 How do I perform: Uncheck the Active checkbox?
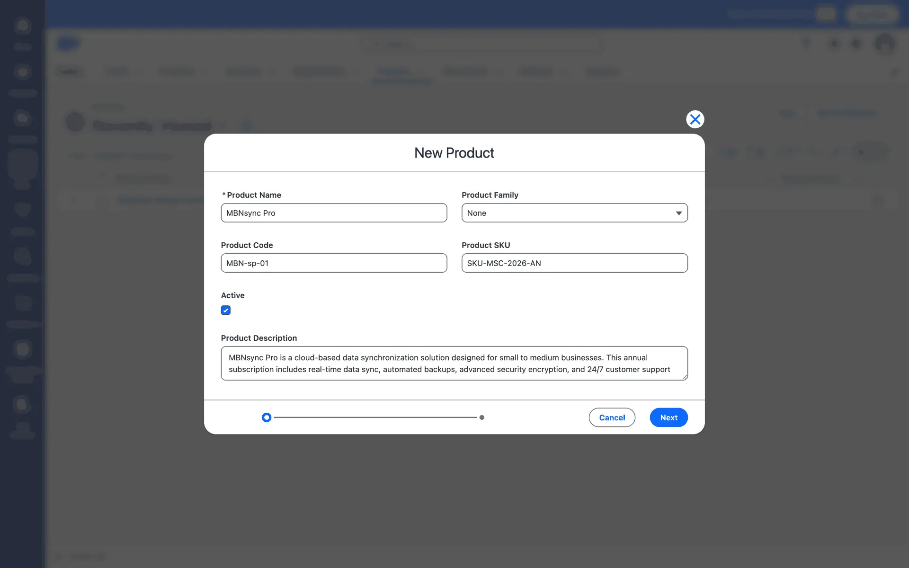tap(226, 311)
